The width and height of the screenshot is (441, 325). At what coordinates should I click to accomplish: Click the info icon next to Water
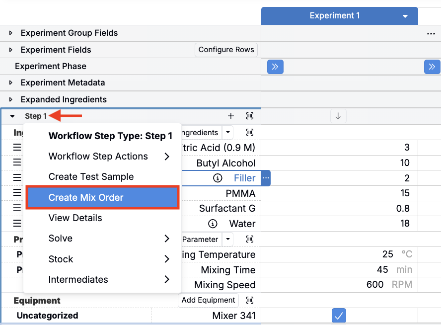pos(213,224)
